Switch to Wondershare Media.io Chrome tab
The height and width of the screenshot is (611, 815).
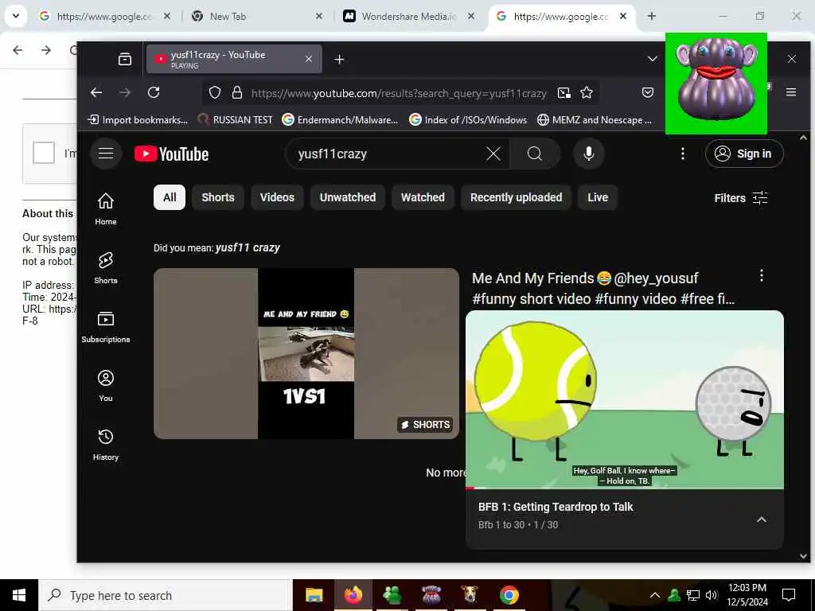click(x=408, y=17)
